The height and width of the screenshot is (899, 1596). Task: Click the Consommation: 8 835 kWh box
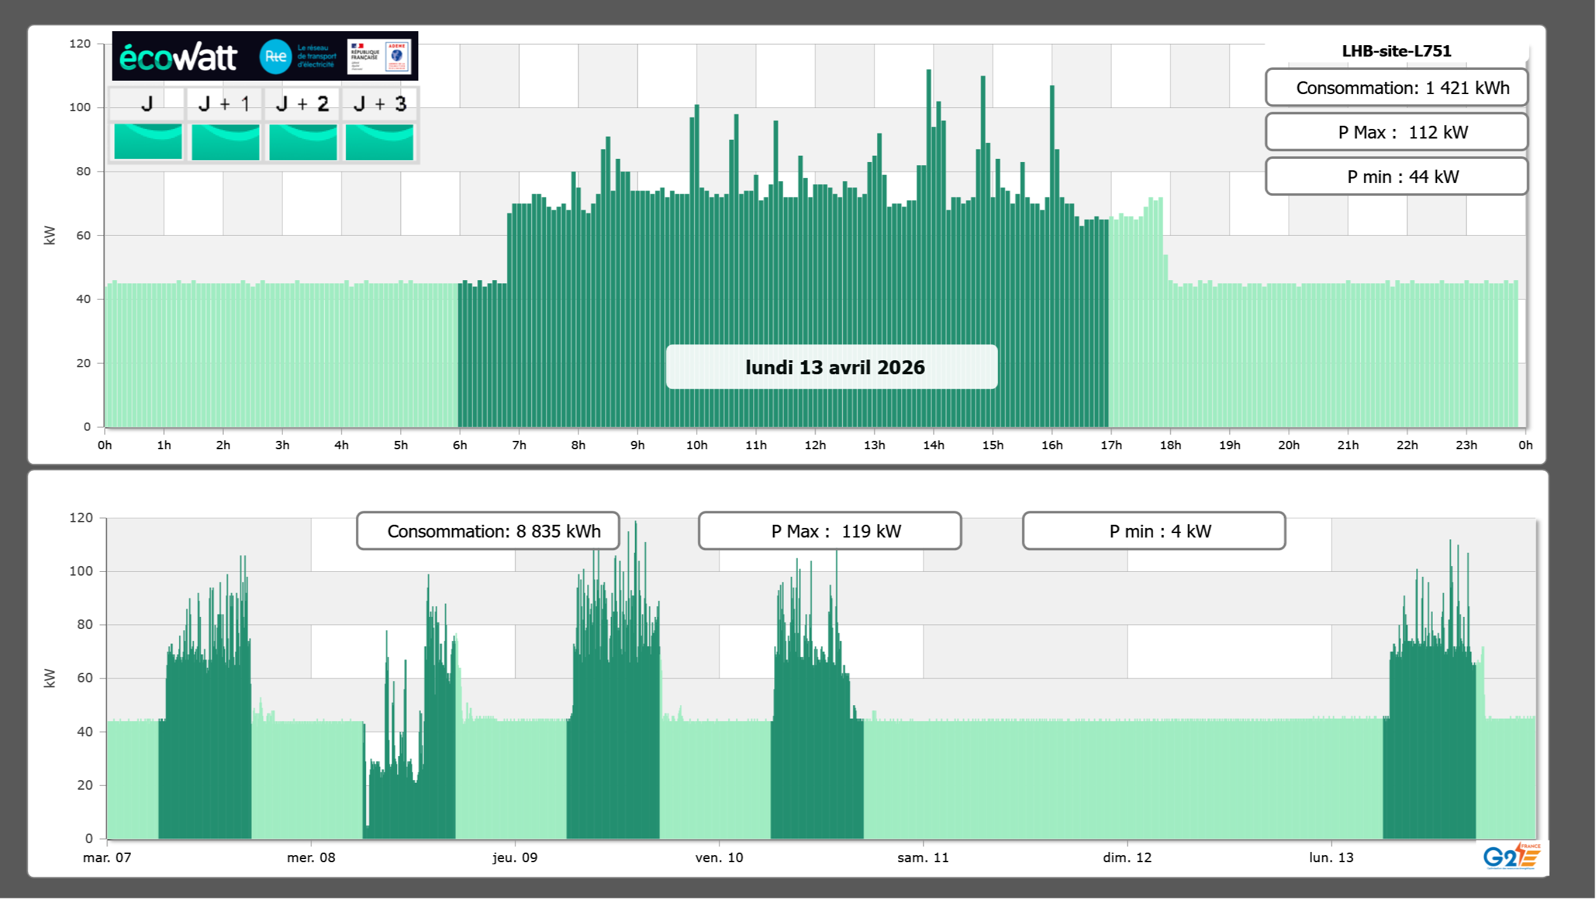(488, 531)
